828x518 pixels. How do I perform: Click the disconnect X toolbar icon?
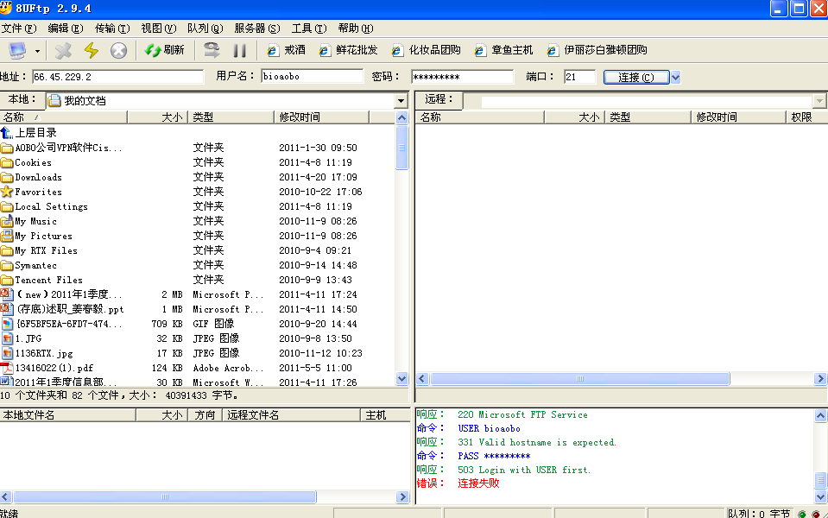(x=63, y=51)
